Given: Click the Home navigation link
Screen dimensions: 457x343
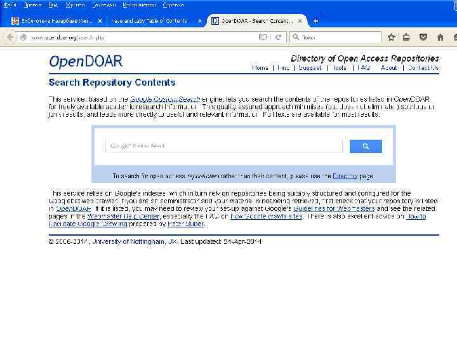Looking at the screenshot, I should pyautogui.click(x=260, y=68).
